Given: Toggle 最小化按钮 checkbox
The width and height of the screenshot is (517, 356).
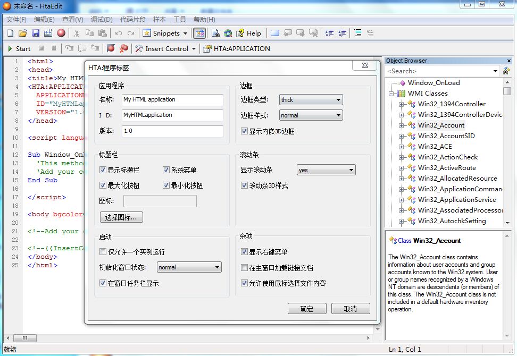Looking at the screenshot, I should (x=166, y=185).
